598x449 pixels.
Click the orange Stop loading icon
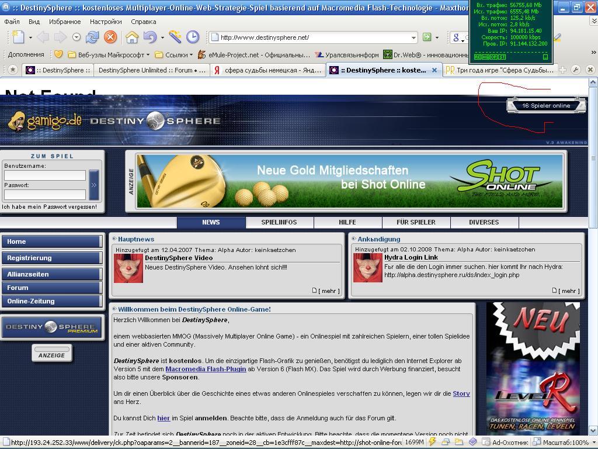click(x=110, y=37)
